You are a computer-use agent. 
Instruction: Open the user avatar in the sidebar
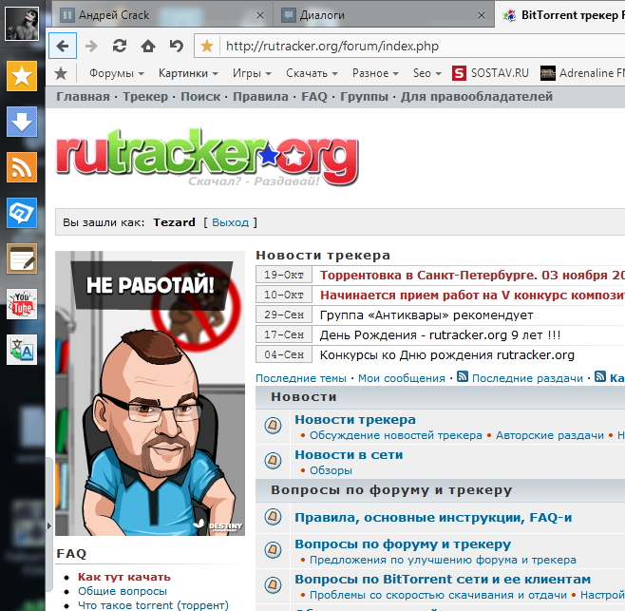[22, 24]
